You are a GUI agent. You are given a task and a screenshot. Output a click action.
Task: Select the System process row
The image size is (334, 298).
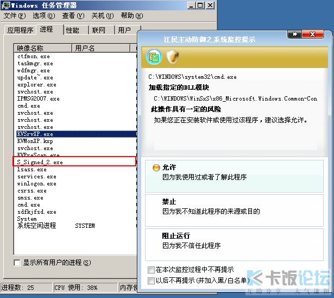27,219
